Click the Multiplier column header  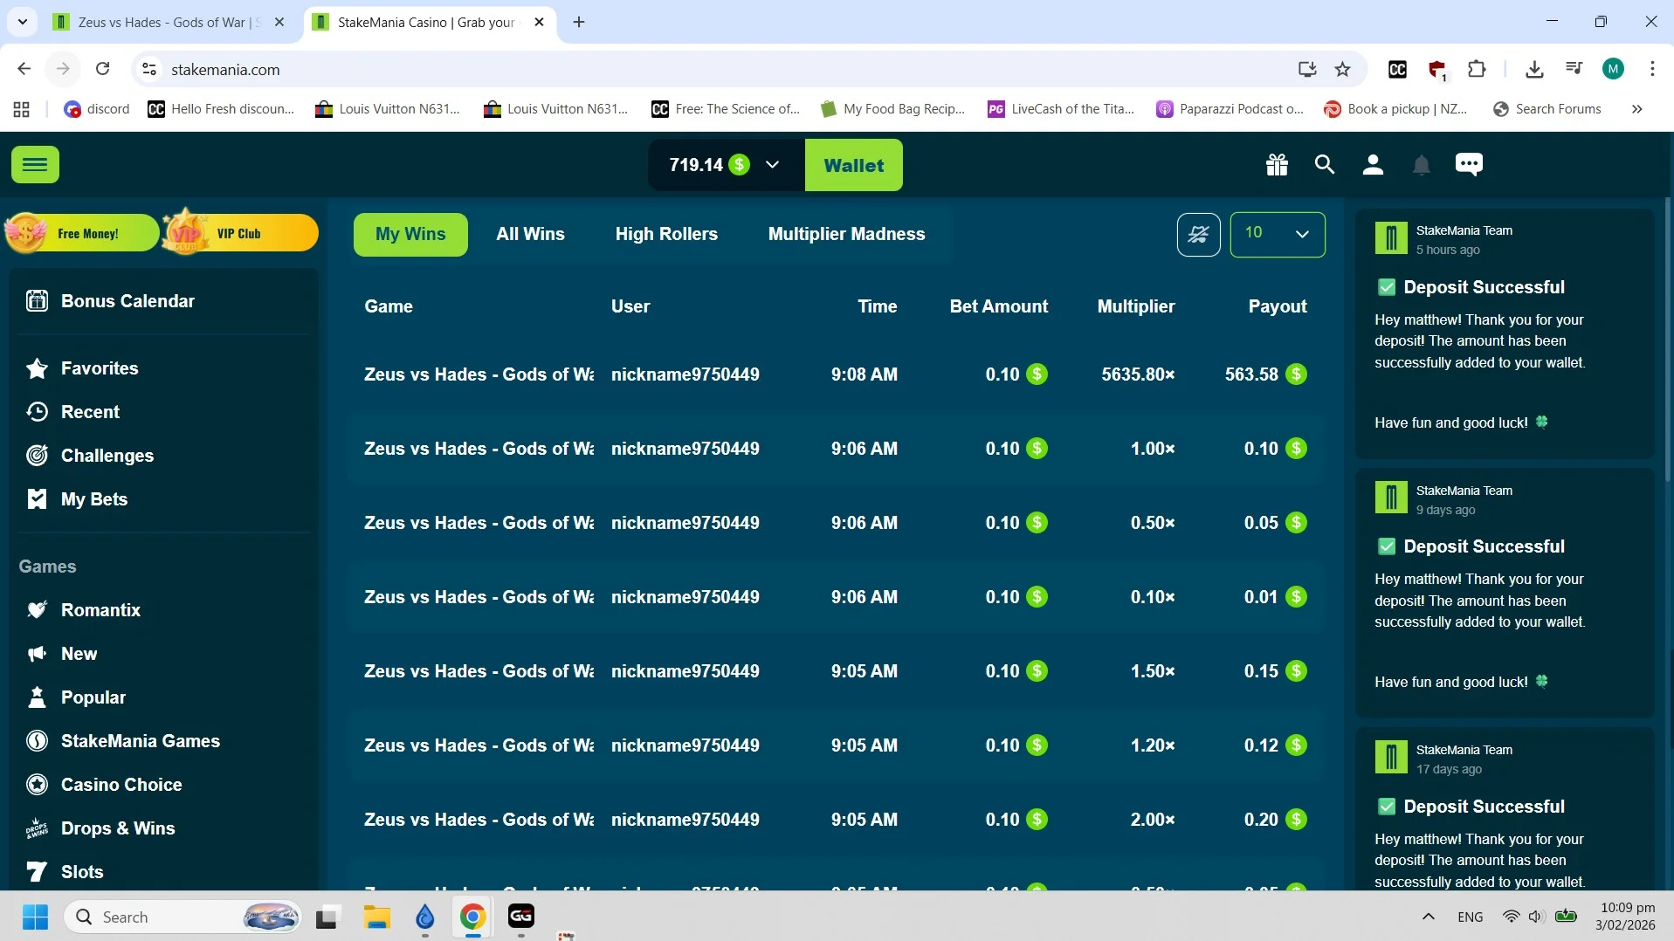pyautogui.click(x=1136, y=306)
